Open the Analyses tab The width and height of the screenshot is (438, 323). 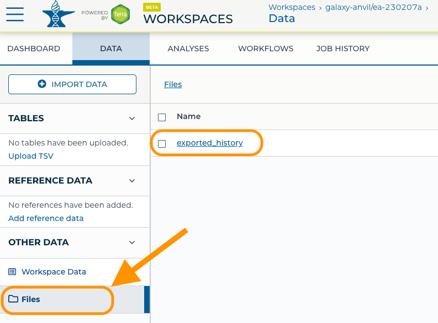188,49
